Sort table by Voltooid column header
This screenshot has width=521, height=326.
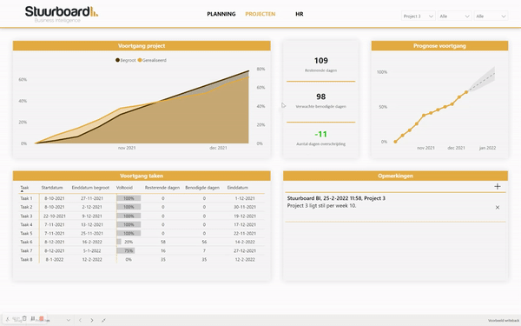[124, 188]
